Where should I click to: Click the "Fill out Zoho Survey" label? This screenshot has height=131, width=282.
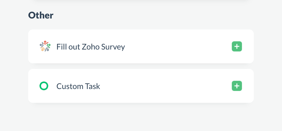[91, 47]
